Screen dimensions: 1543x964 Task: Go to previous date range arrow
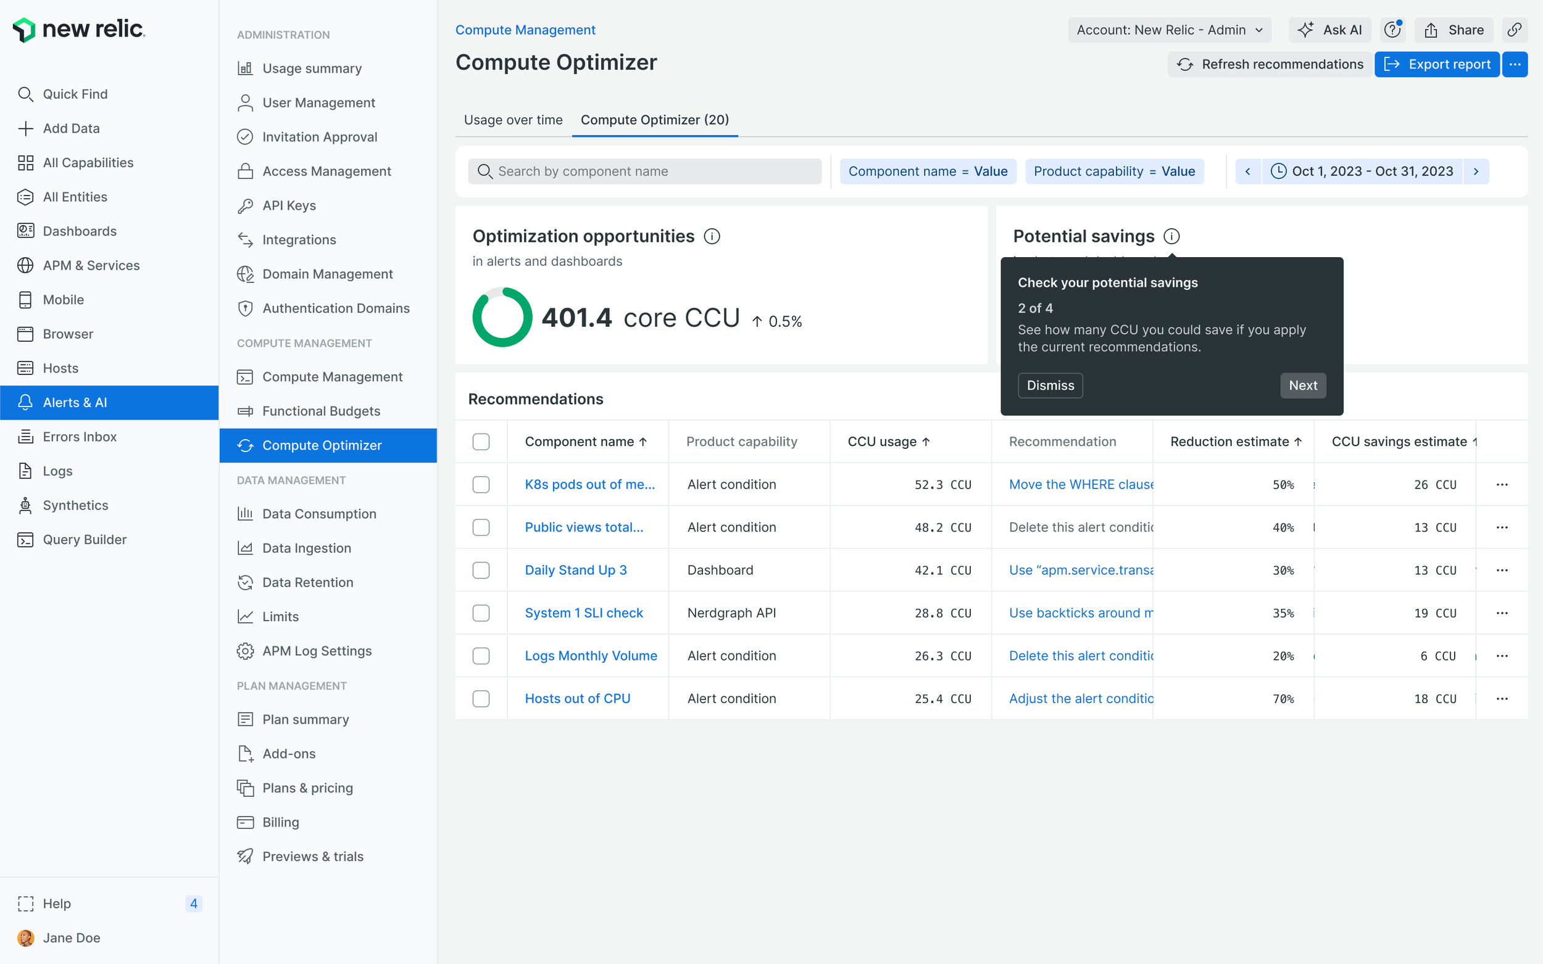[1247, 171]
